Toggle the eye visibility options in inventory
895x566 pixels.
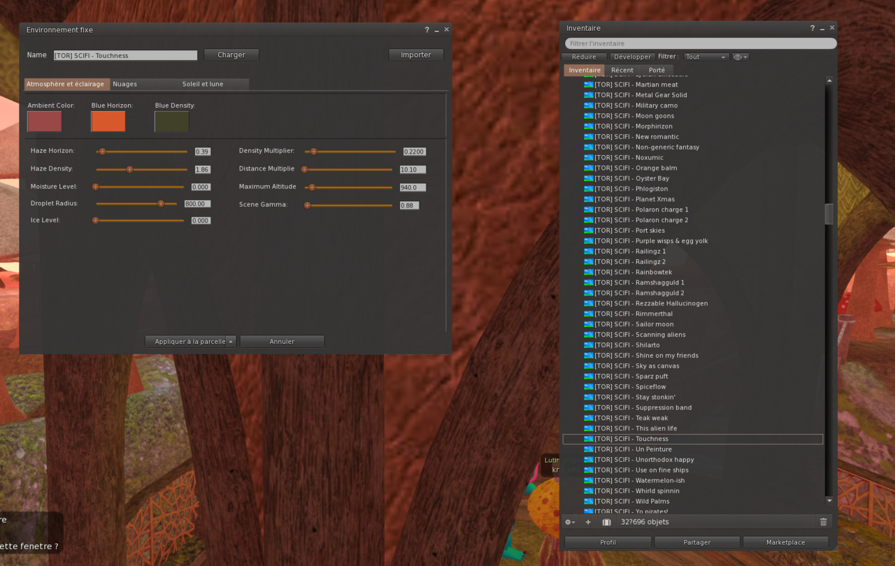740,57
